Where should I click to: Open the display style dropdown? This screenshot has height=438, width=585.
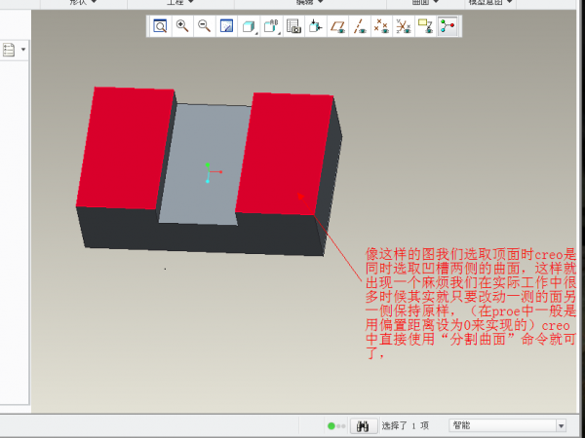point(250,27)
